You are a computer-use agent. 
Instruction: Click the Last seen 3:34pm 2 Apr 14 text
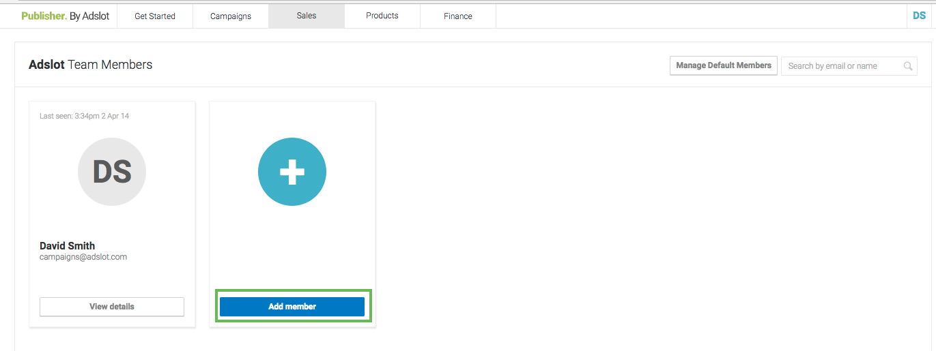click(84, 116)
